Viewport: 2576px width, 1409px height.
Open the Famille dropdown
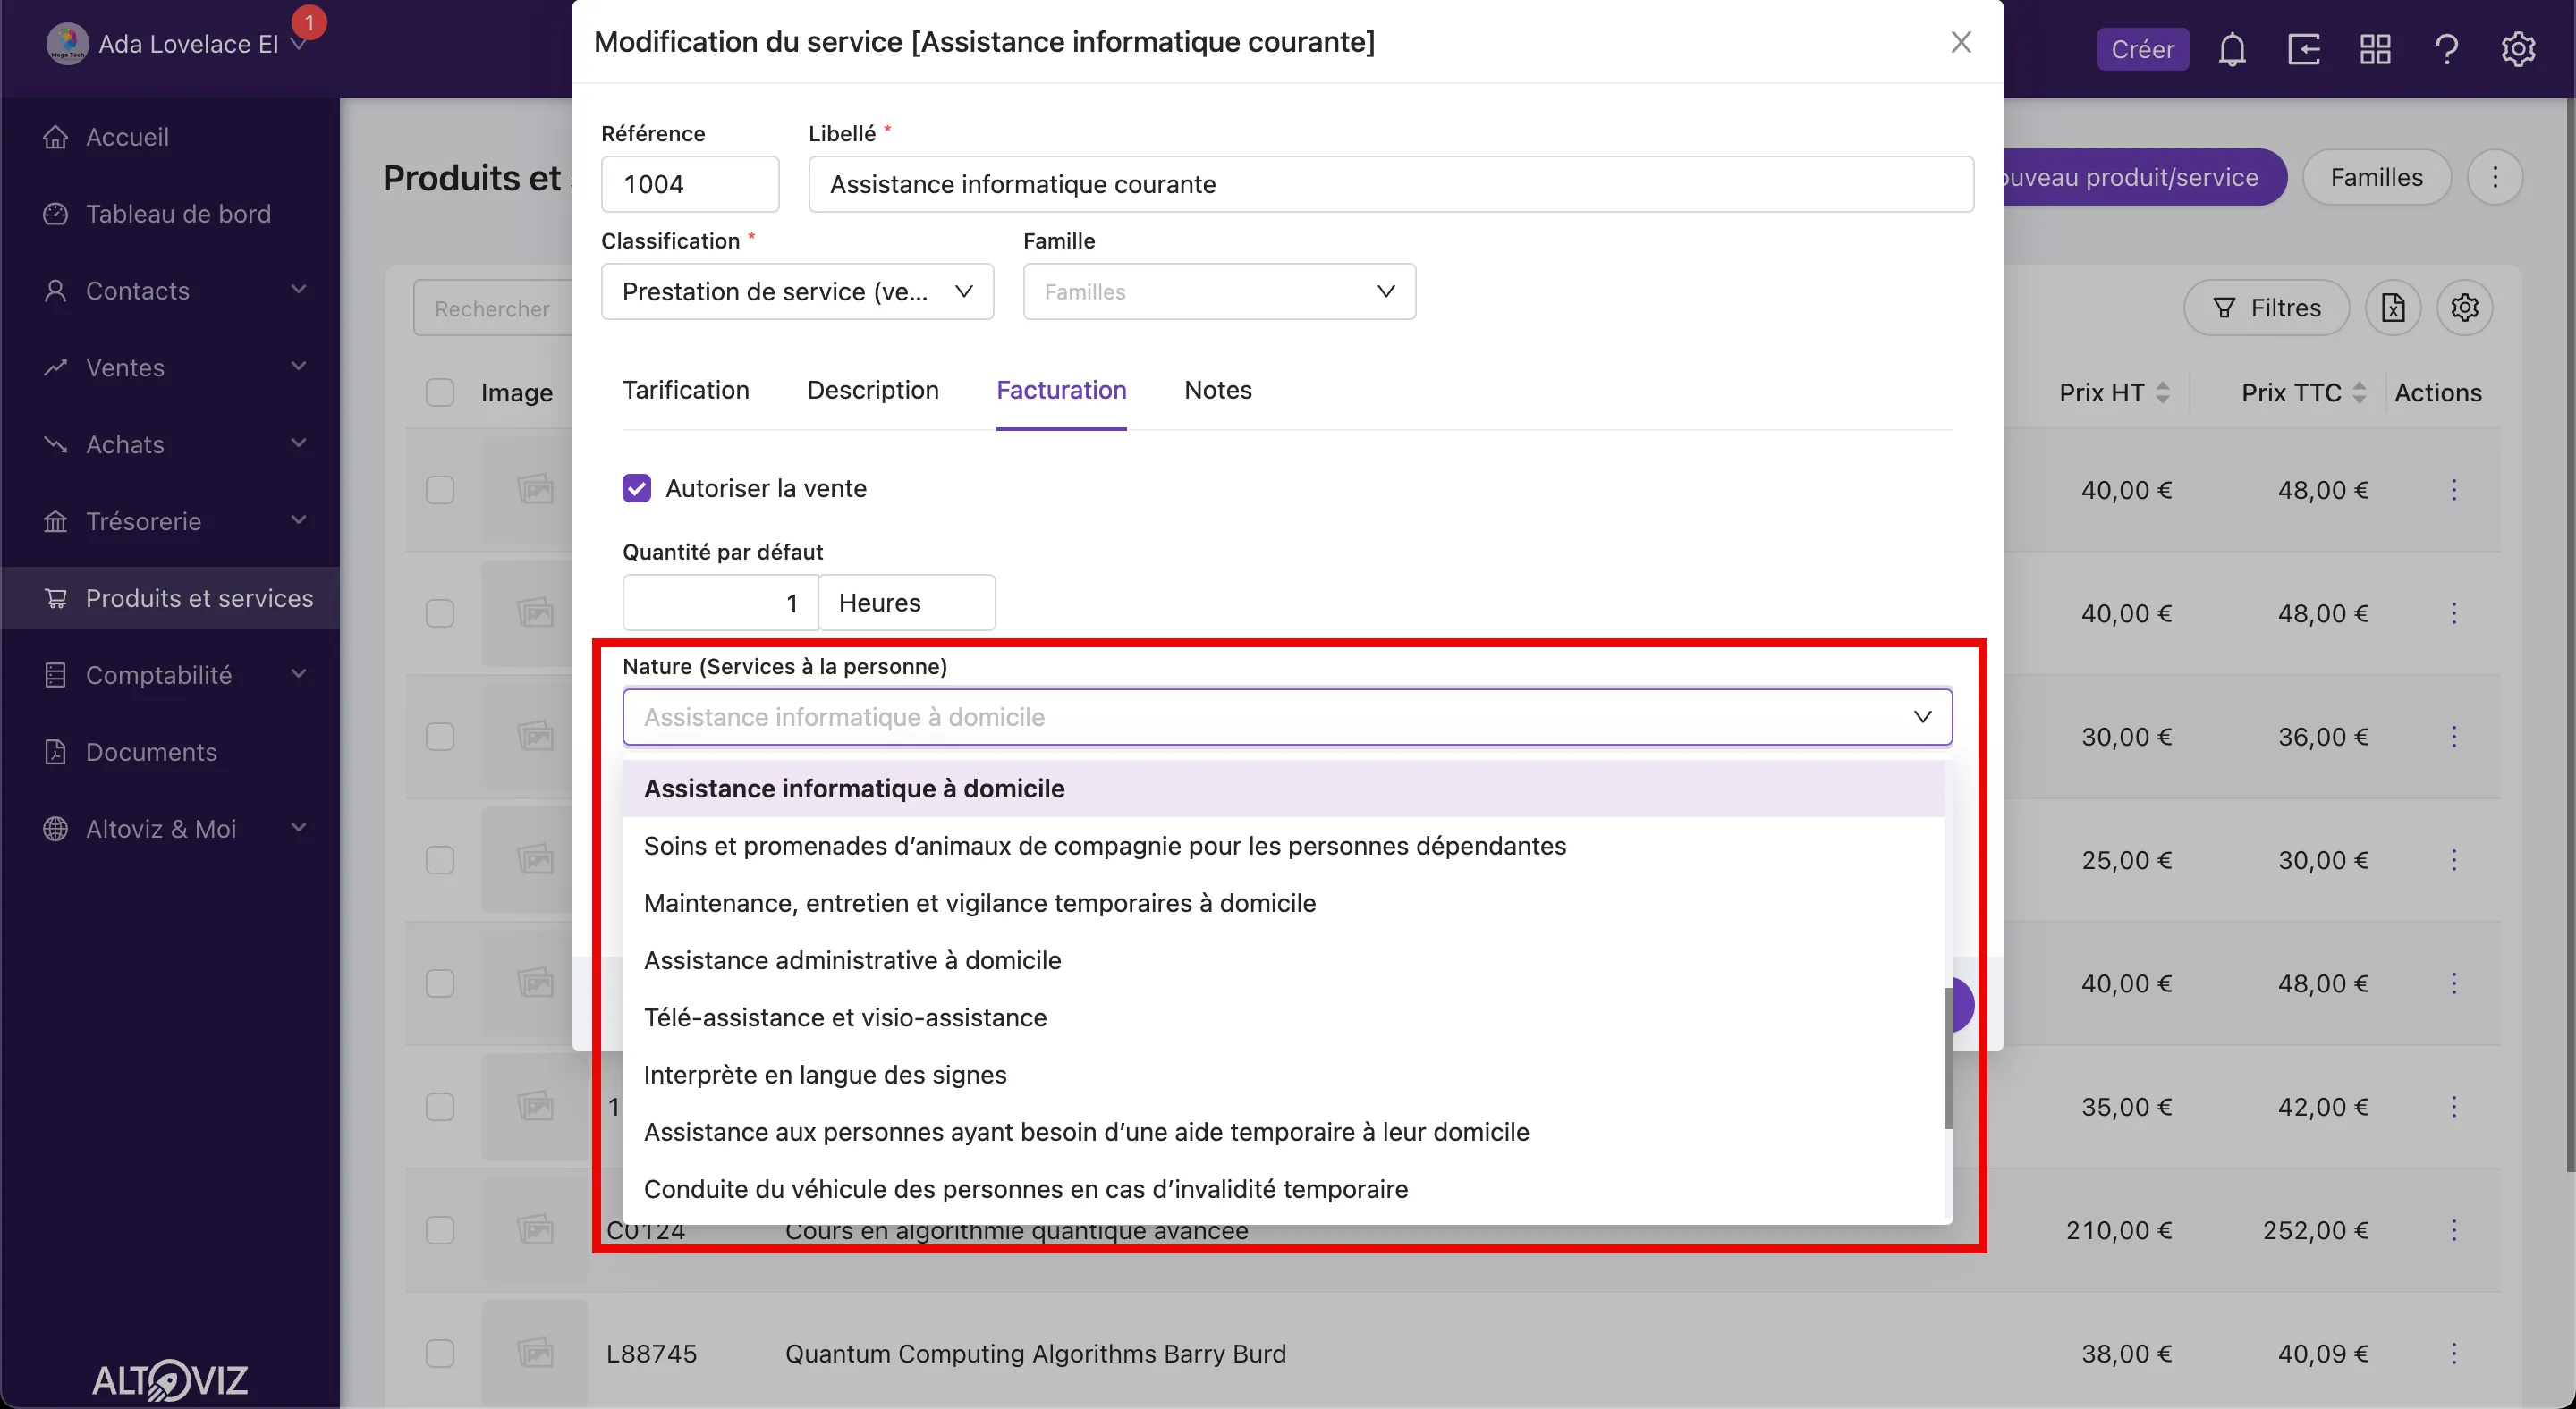(x=1219, y=291)
